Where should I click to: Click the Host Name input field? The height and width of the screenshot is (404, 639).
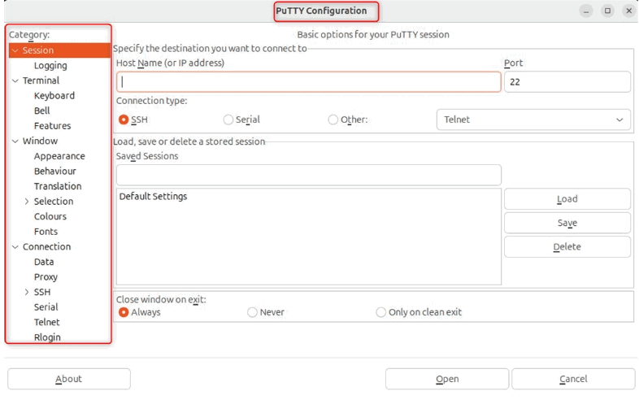point(308,82)
